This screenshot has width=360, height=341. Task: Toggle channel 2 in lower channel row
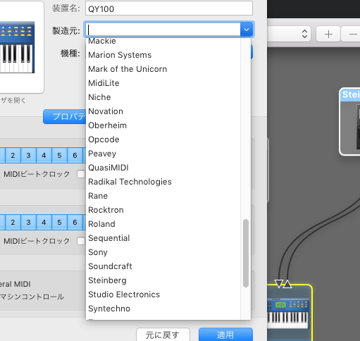[x=13, y=222]
